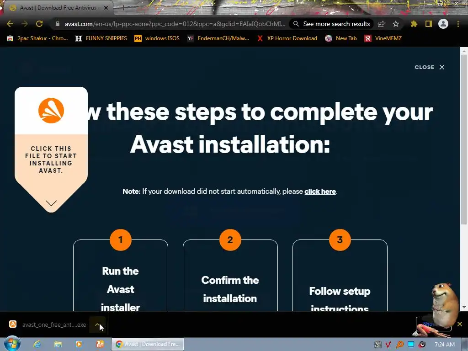Screen dimensions: 468x351
Task: Open the orange pinned taskbar app
Action: 100,344
